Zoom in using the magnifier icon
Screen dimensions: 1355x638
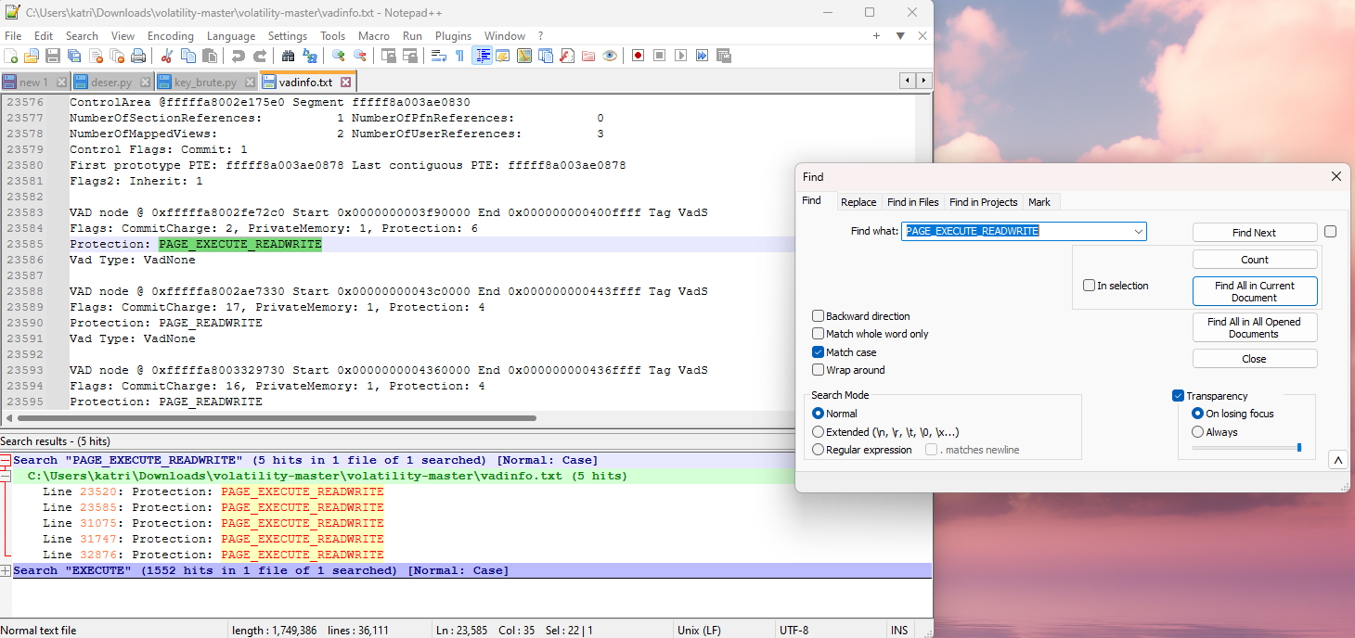[338, 56]
